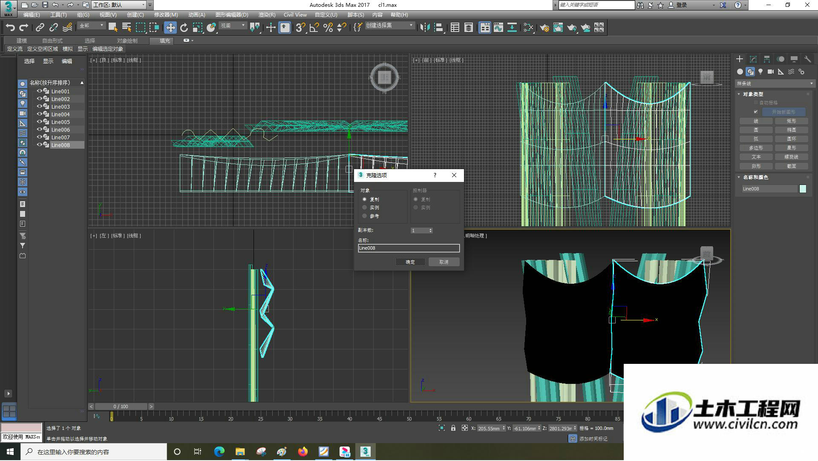Hide Line004 using its eye icon

(40, 114)
